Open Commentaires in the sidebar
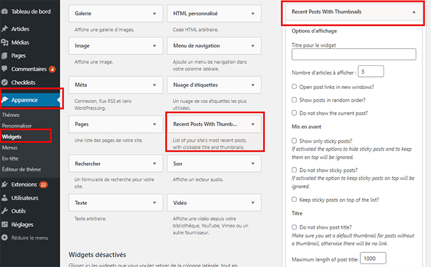This screenshot has height=267, width=431. click(x=29, y=69)
